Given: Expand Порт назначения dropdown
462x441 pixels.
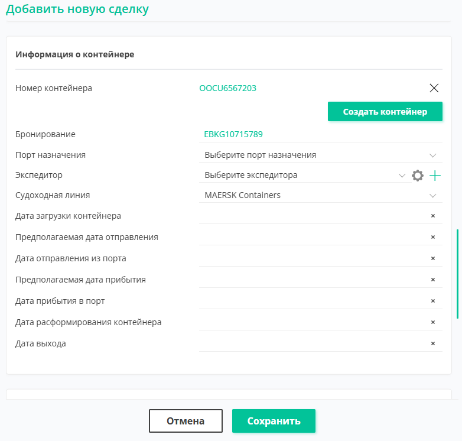Looking at the screenshot, I should pos(321,155).
